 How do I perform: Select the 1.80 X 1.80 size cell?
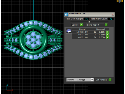tap(82, 35)
